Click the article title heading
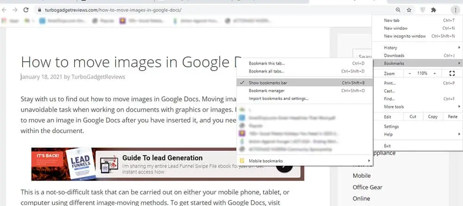Image resolution: width=463 pixels, height=206 pixels. [131, 62]
